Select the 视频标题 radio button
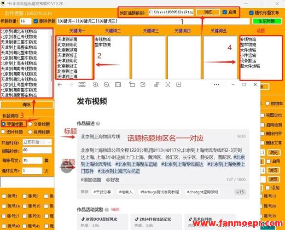The height and width of the screenshot is (230, 285). [30, 132]
